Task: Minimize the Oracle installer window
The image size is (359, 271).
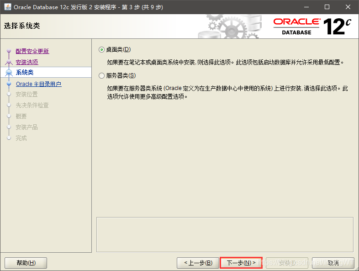Action: pyautogui.click(x=306, y=7)
